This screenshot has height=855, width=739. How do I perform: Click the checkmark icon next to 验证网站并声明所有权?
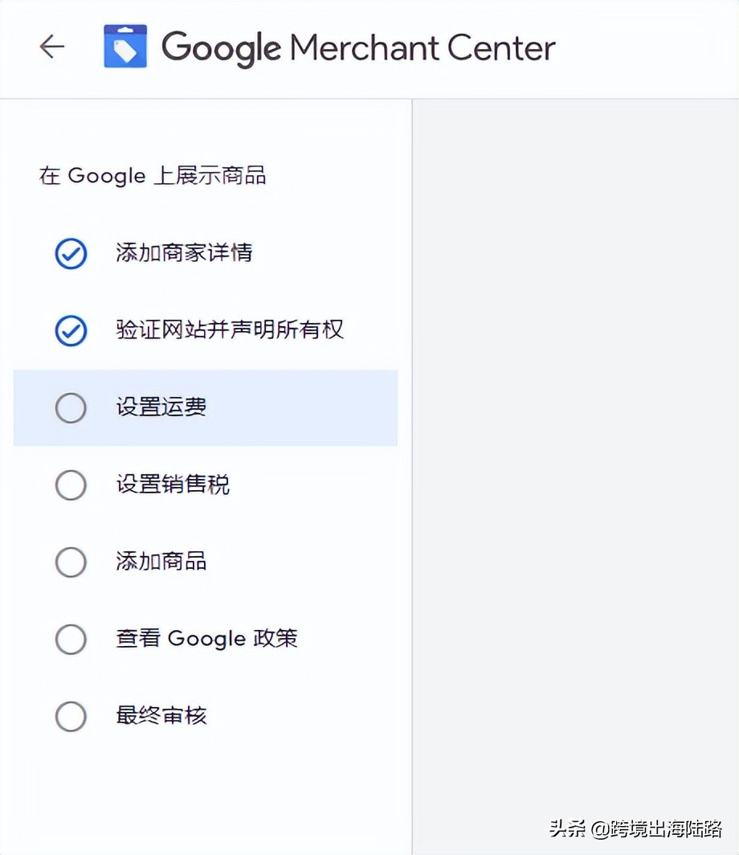coord(71,331)
